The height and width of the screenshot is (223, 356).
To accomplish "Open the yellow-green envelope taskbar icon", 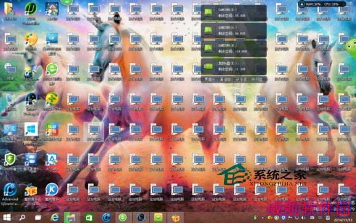I will 158,217.
